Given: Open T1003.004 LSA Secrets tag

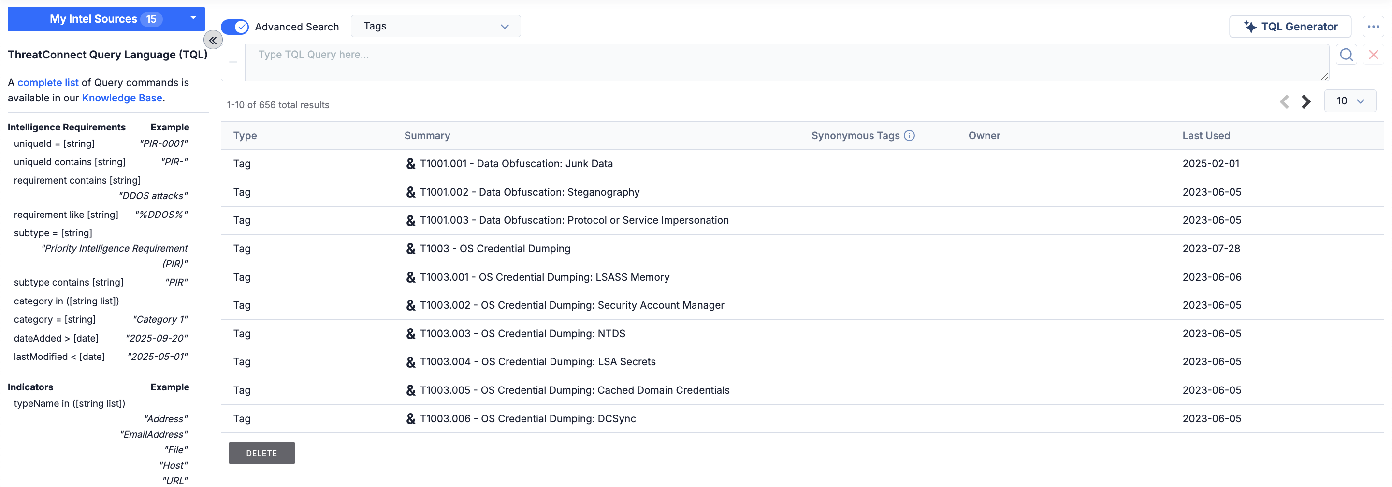Looking at the screenshot, I should pos(537,362).
